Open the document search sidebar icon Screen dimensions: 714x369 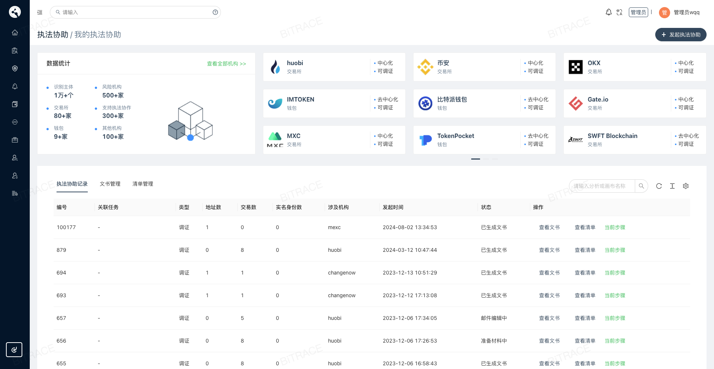(x=15, y=51)
